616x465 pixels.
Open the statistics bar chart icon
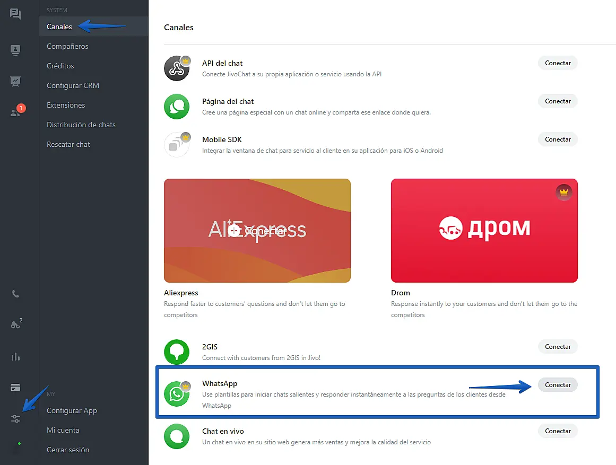pos(15,357)
